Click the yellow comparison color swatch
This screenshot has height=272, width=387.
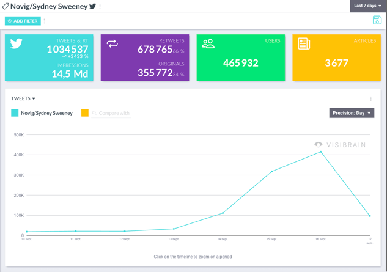pyautogui.click(x=85, y=113)
